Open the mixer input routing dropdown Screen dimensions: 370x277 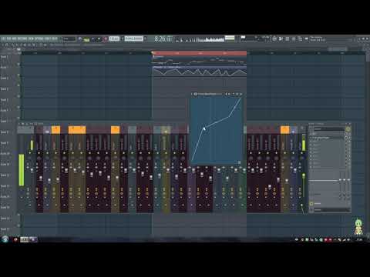tap(329, 129)
